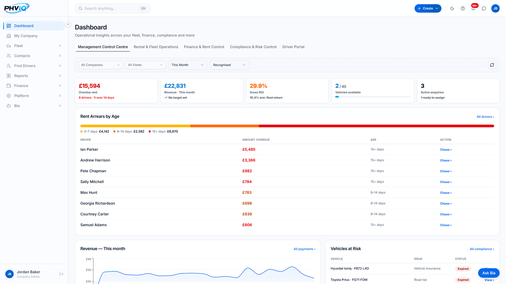
Task: Chase Max Hunt's overdue rent
Action: (x=446, y=193)
